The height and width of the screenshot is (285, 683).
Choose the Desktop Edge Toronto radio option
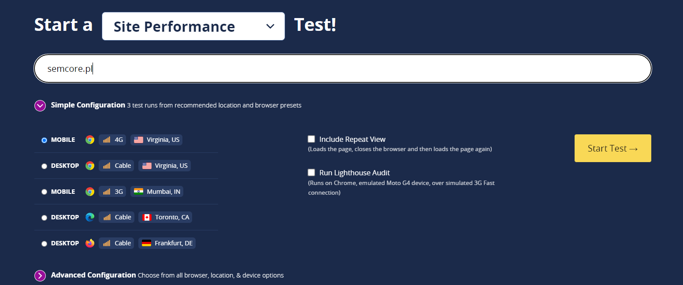(44, 218)
